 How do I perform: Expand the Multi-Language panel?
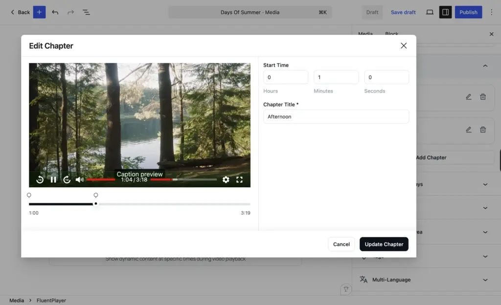click(485, 280)
